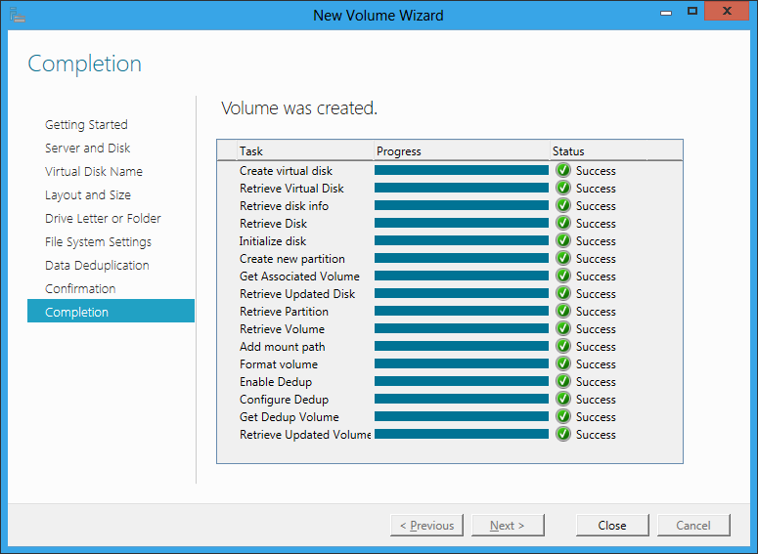Viewport: 758px width, 554px height.
Task: Click the Cancel button
Action: 693,525
